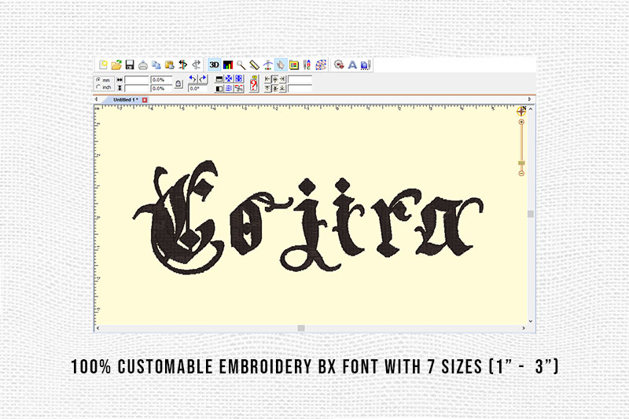Copy the selection with the Copy icon
This screenshot has height=419, width=629.
coord(156,64)
